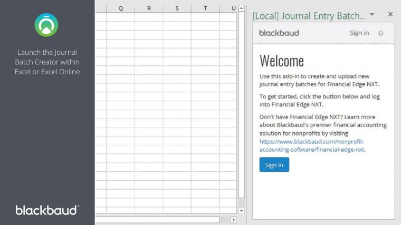Click the vertical scrollbar down arrow
The height and width of the screenshot is (225, 401).
coord(242,211)
